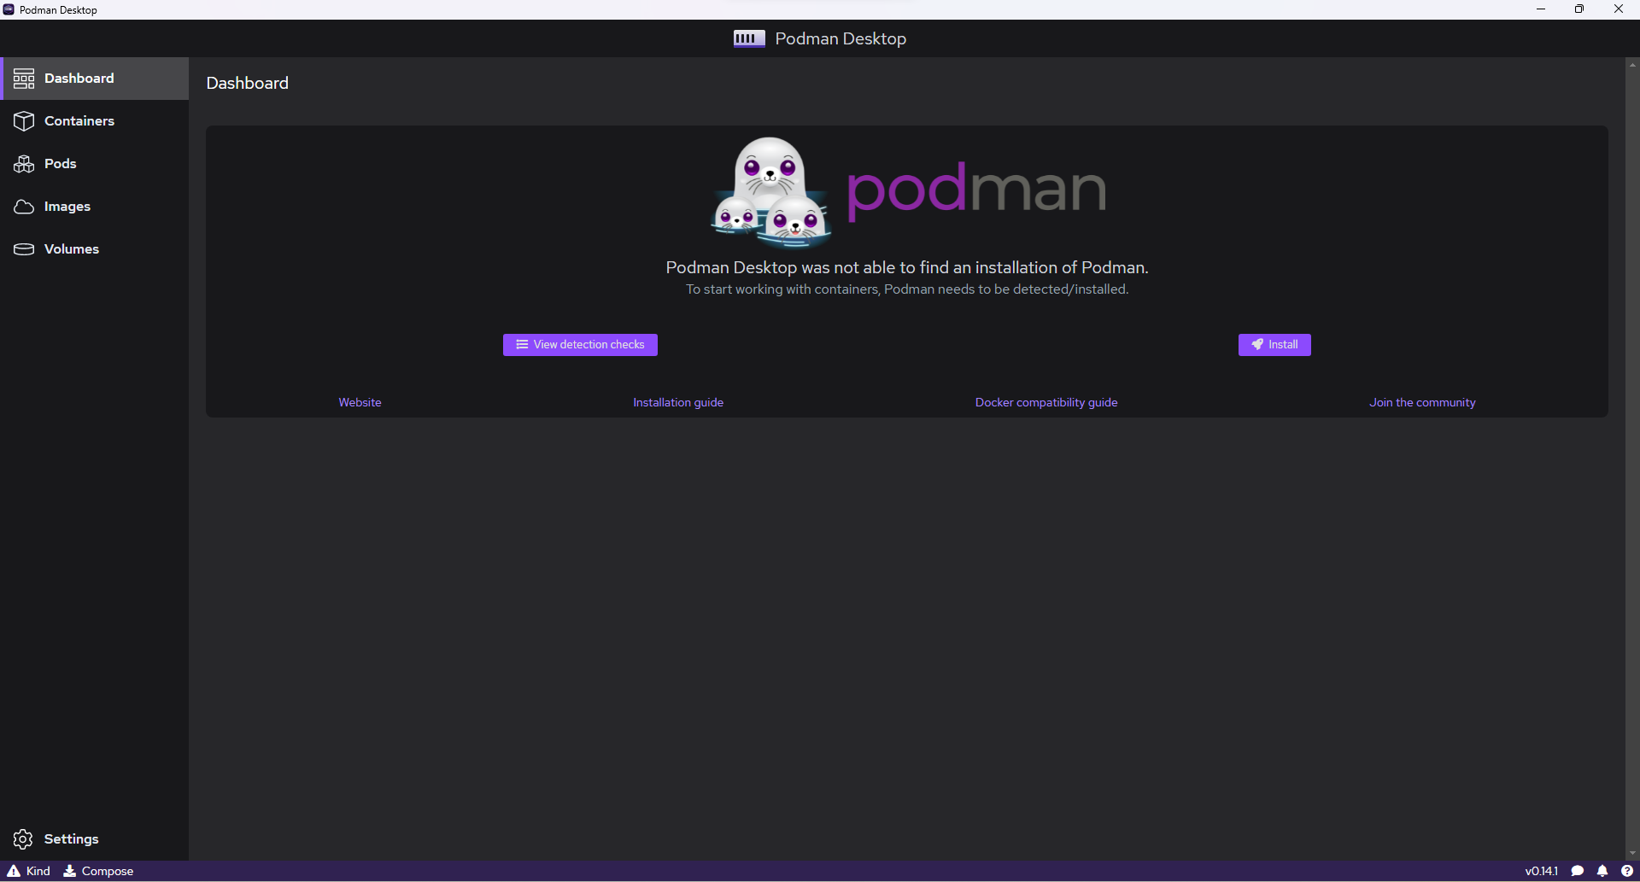
Task: Open View detection checks
Action: click(580, 344)
